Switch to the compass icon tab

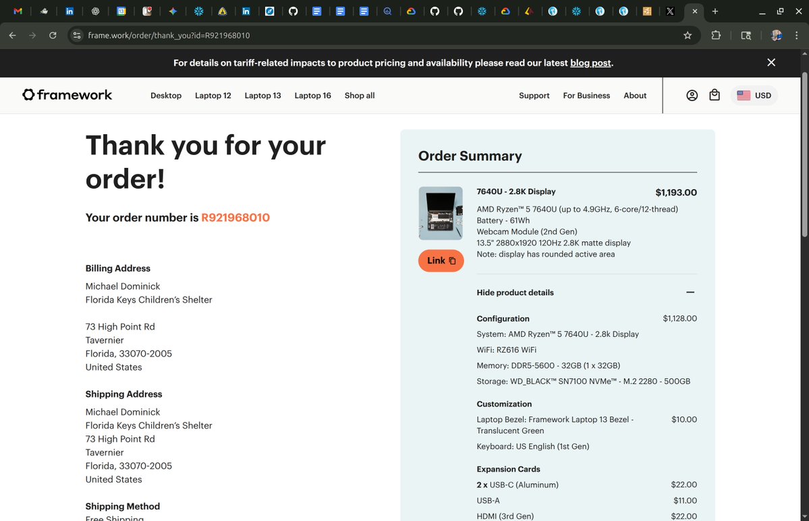pos(269,11)
